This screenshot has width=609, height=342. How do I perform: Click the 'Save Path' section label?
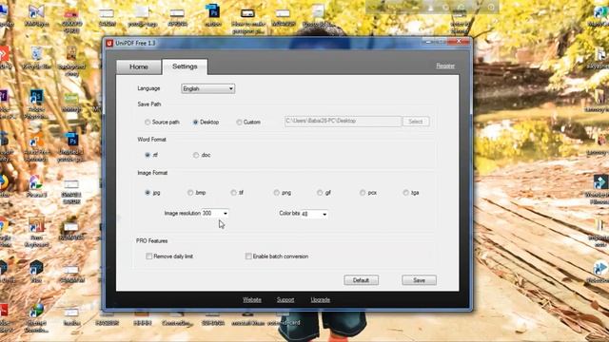[148, 104]
